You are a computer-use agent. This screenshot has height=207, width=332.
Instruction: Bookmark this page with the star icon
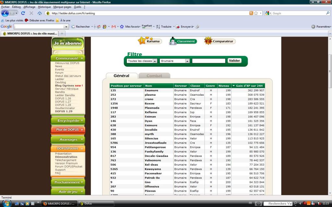tap(256, 13)
